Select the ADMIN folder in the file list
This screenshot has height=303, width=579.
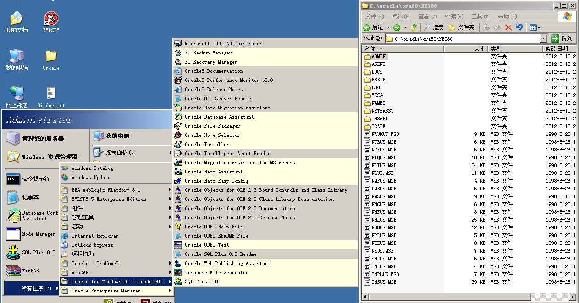click(375, 56)
